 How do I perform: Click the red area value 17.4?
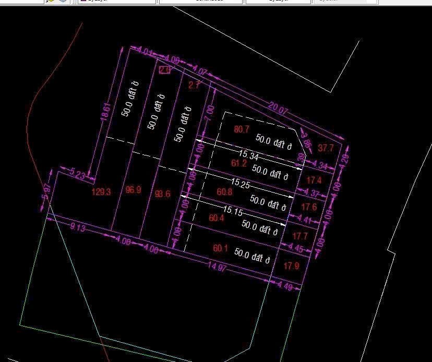pos(314,180)
